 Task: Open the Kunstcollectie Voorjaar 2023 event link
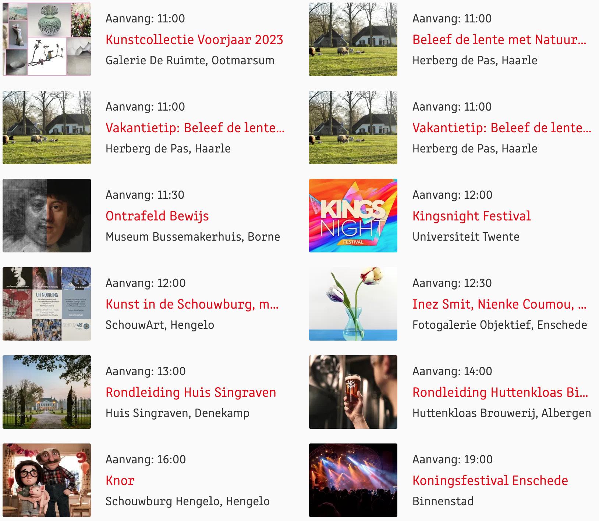(x=194, y=40)
